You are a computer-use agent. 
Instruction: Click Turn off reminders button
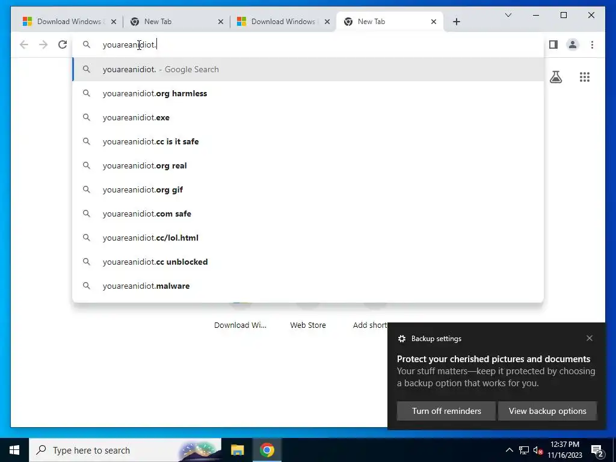pos(446,411)
